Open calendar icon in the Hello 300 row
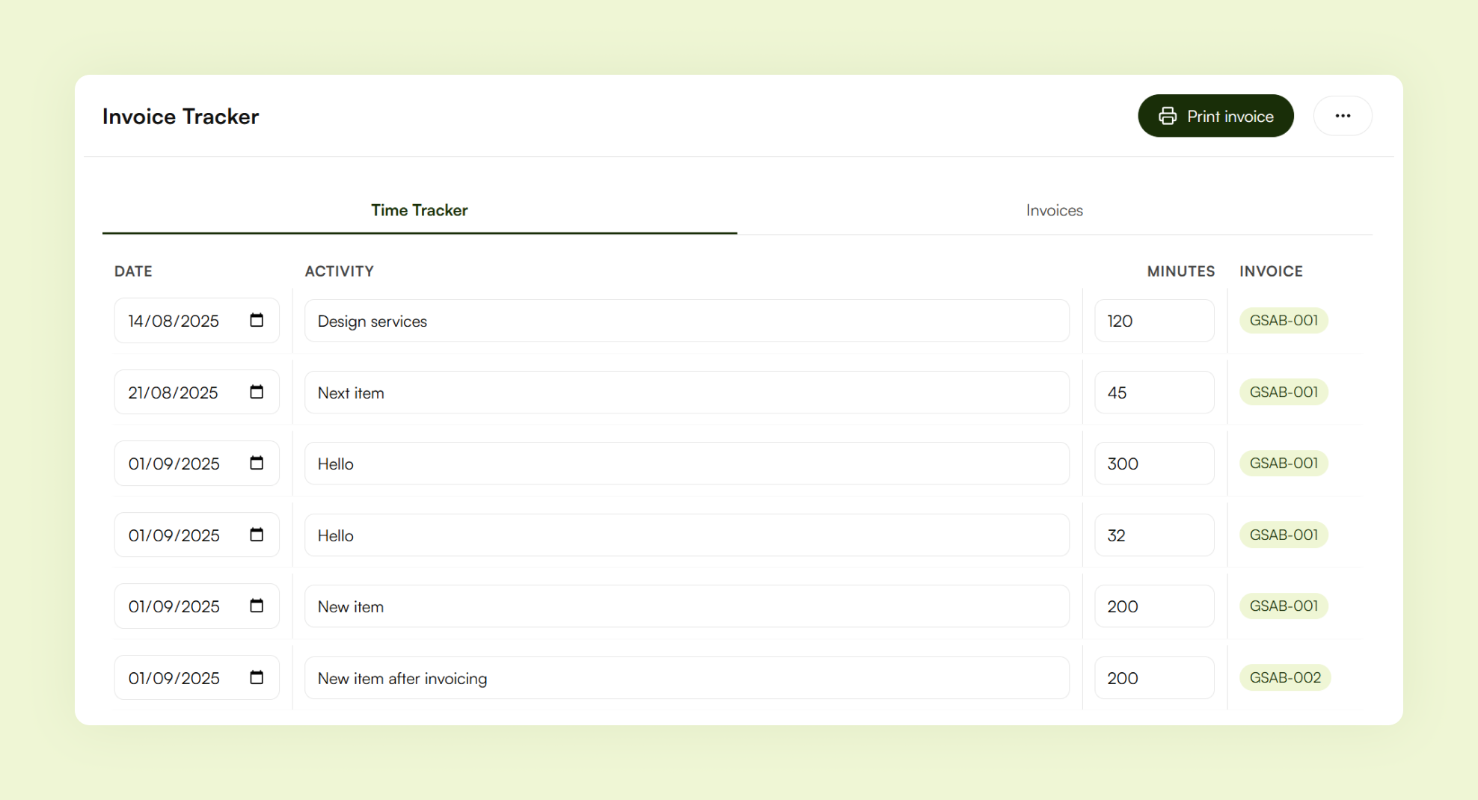Screen dimensions: 1478x800 click(x=257, y=463)
